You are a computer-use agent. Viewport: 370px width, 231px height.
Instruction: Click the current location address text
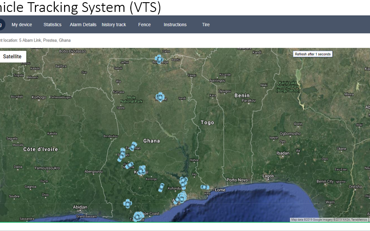(x=35, y=40)
